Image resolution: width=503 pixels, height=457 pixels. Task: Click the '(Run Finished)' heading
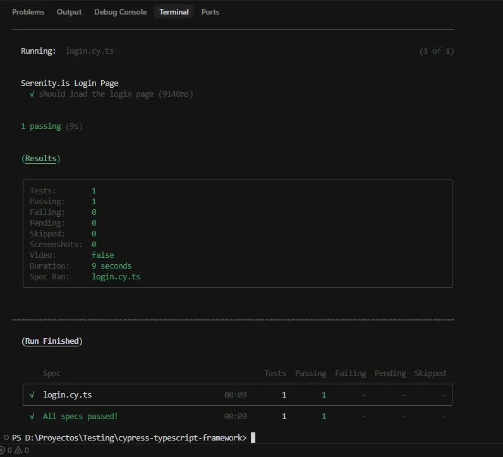click(52, 341)
